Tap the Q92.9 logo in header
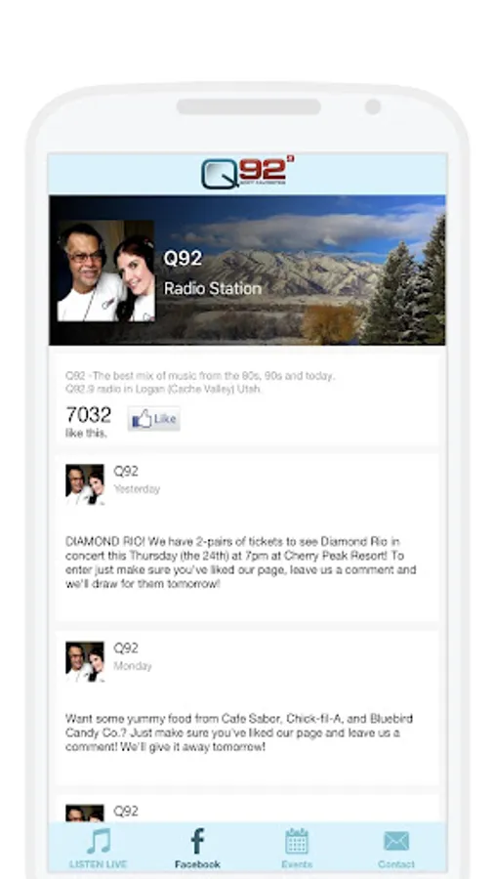This screenshot has height=879, width=494. tap(248, 173)
